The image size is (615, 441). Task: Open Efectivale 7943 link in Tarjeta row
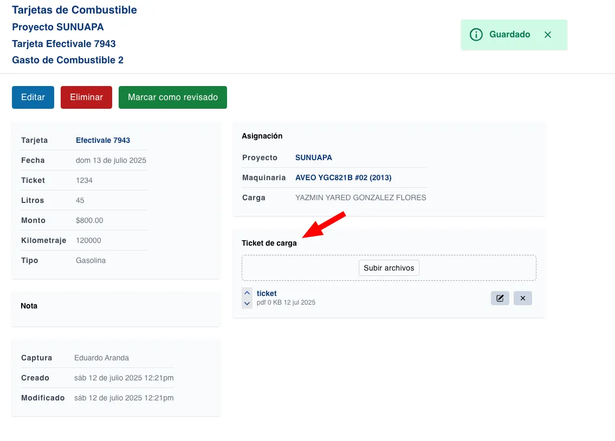pyautogui.click(x=103, y=140)
